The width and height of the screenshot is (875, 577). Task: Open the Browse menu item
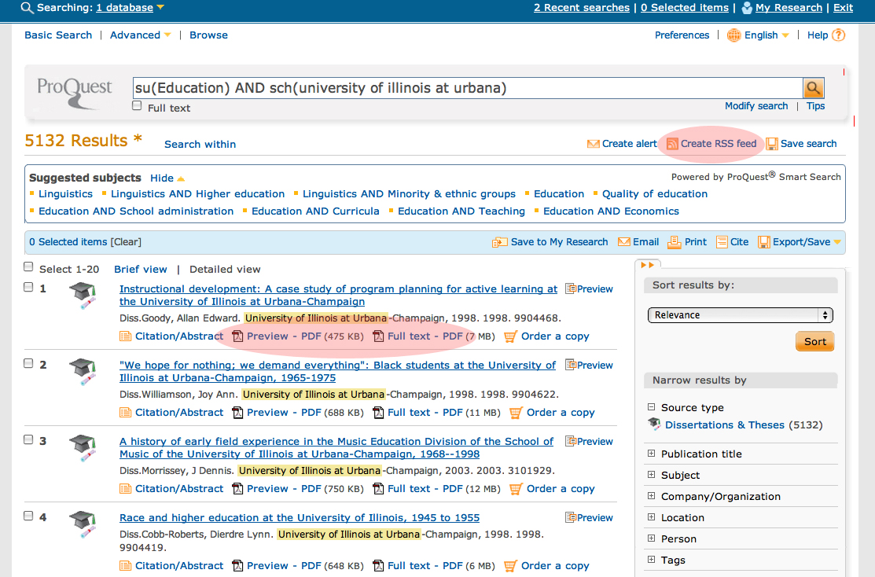208,35
